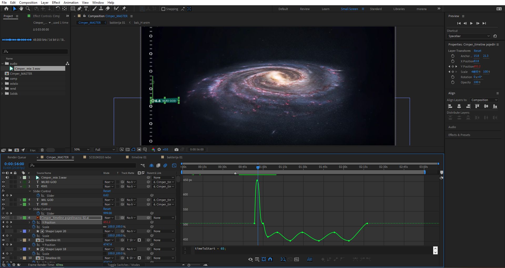Hide the MLRD GOD layer with its eye icon
The image size is (505, 268).
(3, 182)
